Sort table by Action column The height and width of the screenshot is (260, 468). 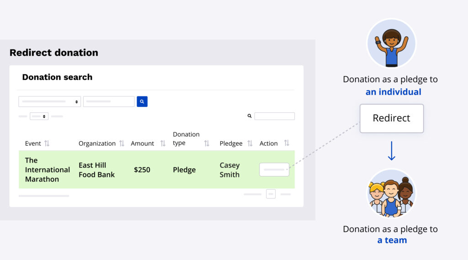[x=287, y=143]
